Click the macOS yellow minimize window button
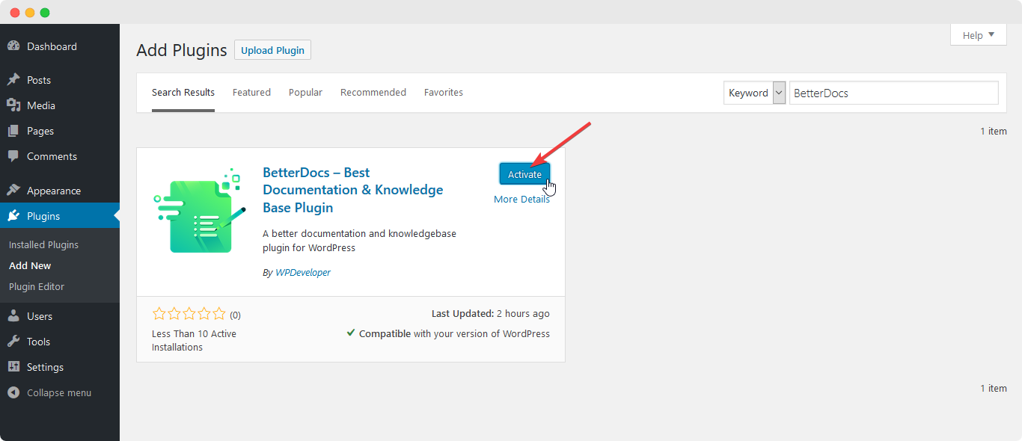Screen dimensions: 1022x441 coord(30,13)
